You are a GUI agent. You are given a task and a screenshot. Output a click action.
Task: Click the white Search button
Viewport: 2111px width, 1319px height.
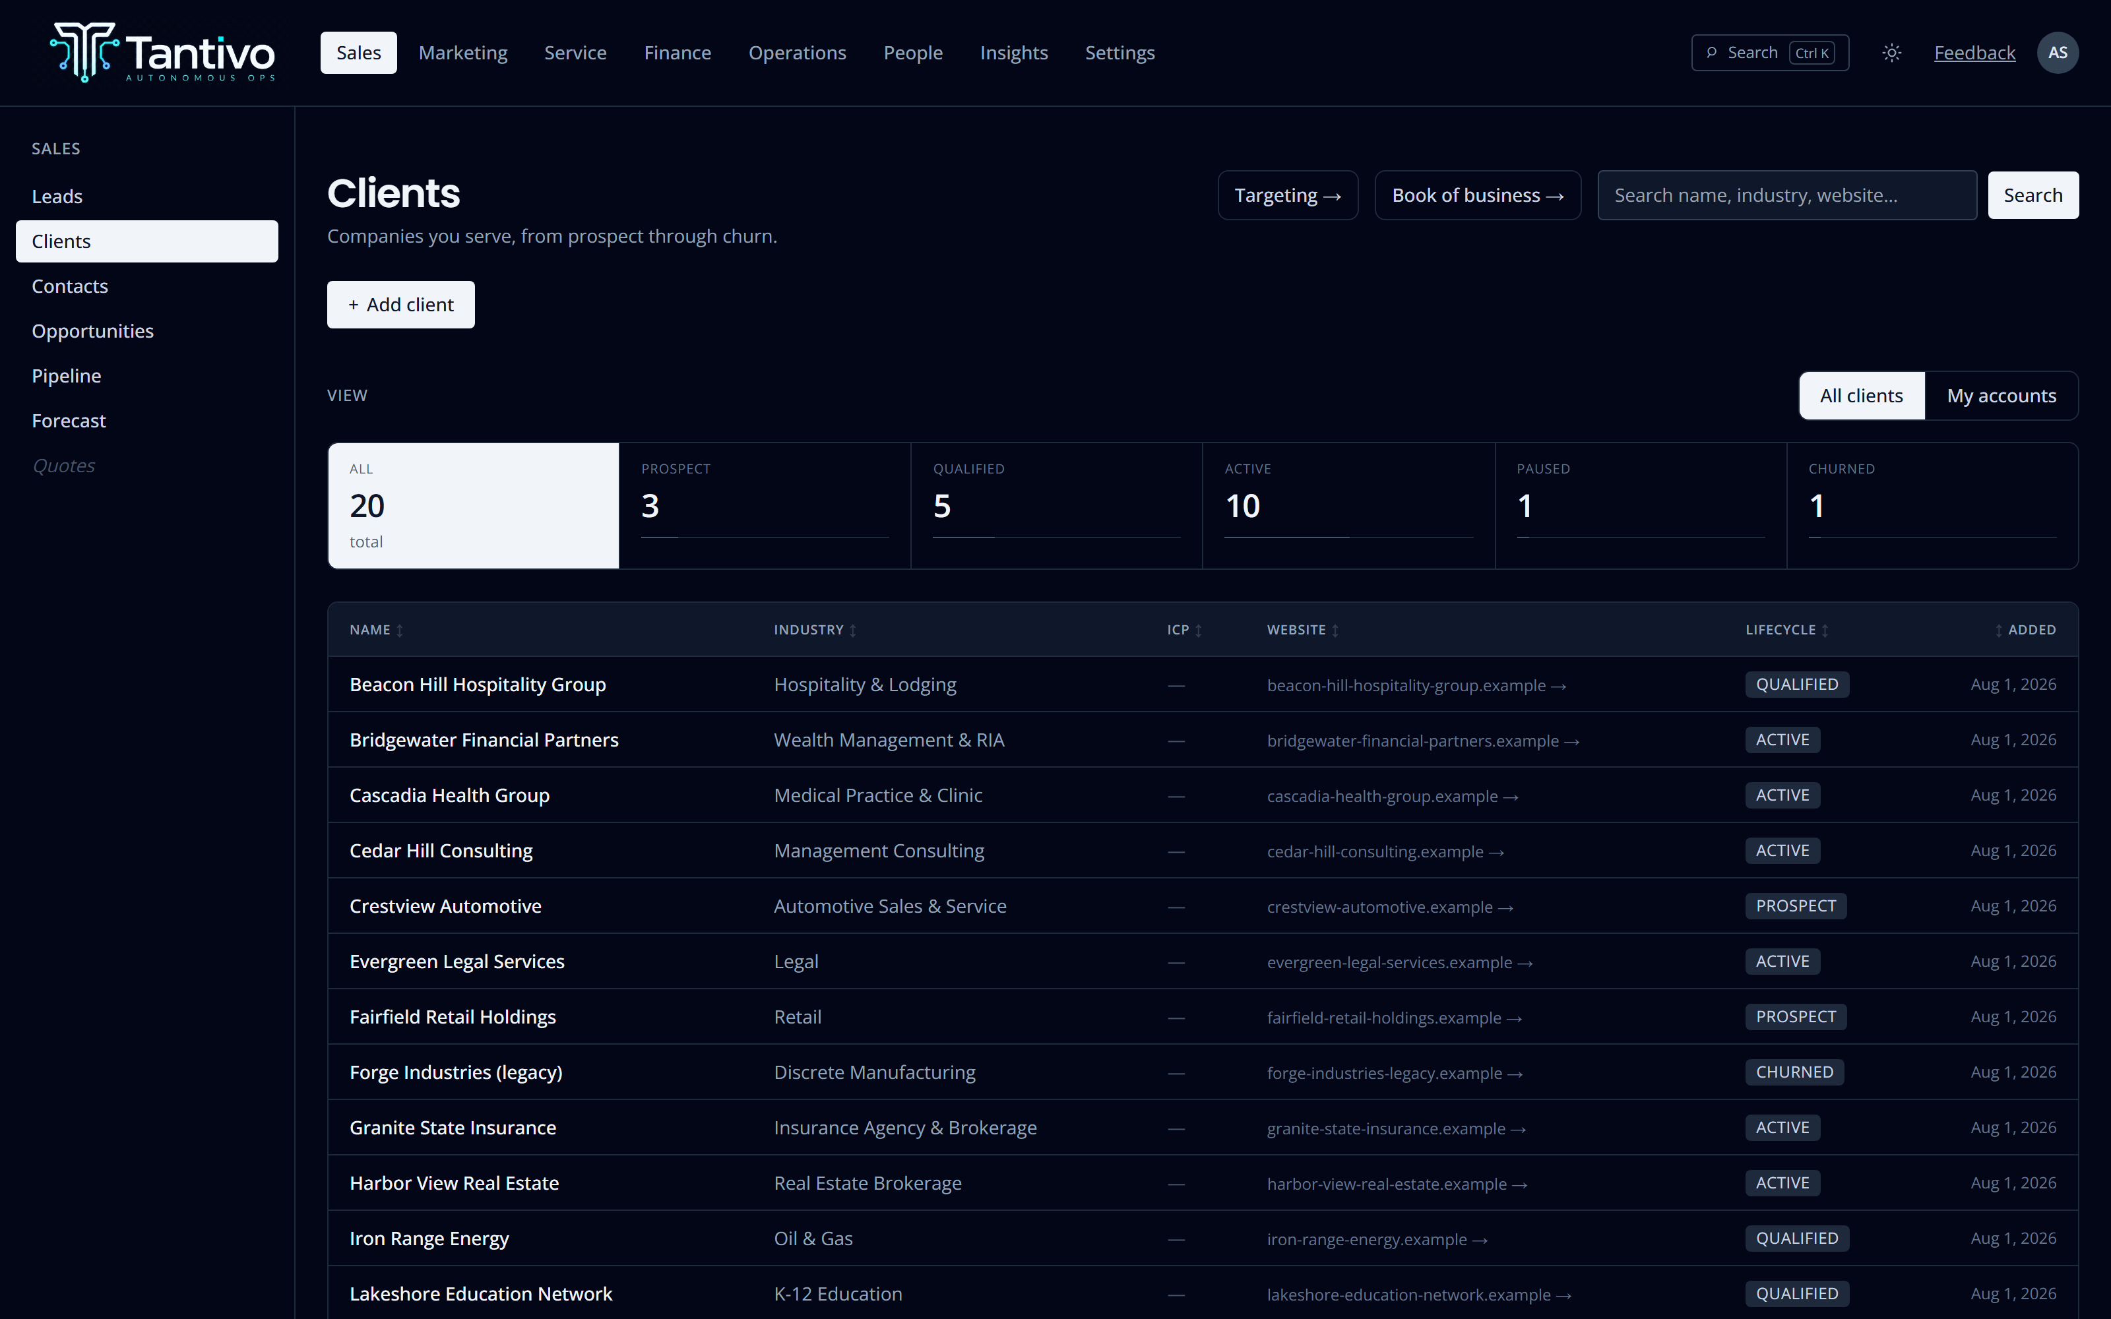[2032, 195]
